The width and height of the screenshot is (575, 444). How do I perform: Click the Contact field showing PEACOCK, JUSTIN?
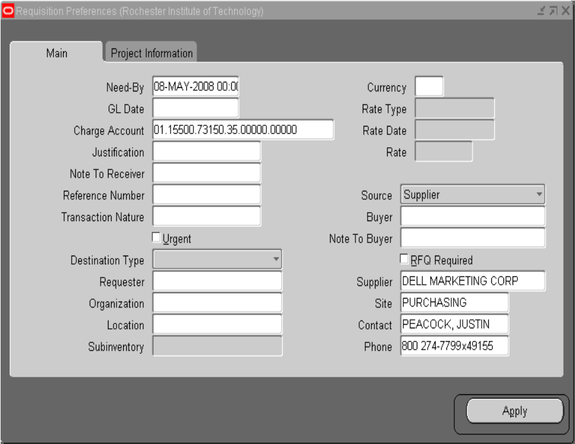pyautogui.click(x=454, y=325)
